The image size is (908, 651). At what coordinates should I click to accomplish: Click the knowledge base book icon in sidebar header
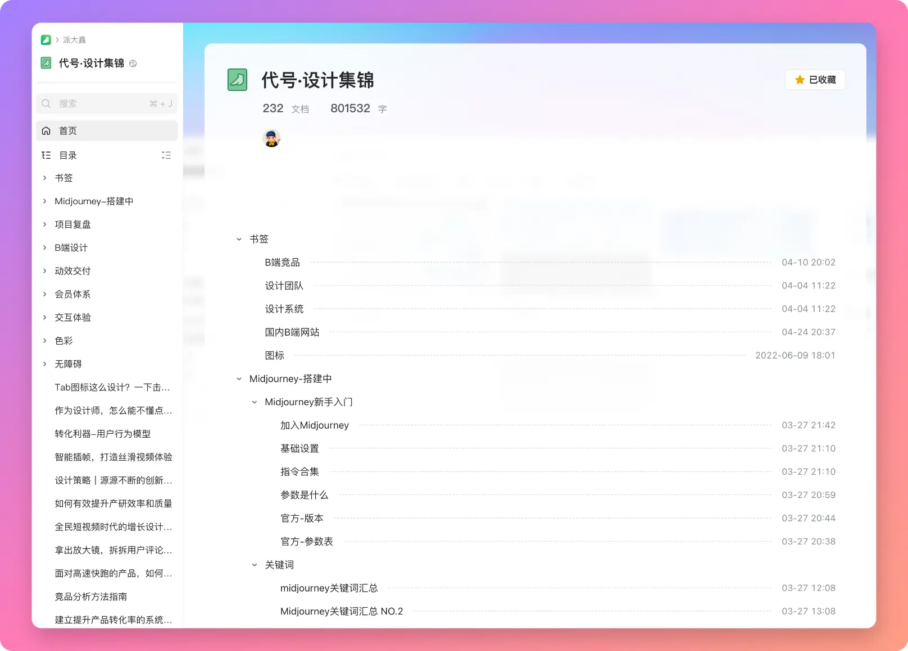[46, 63]
